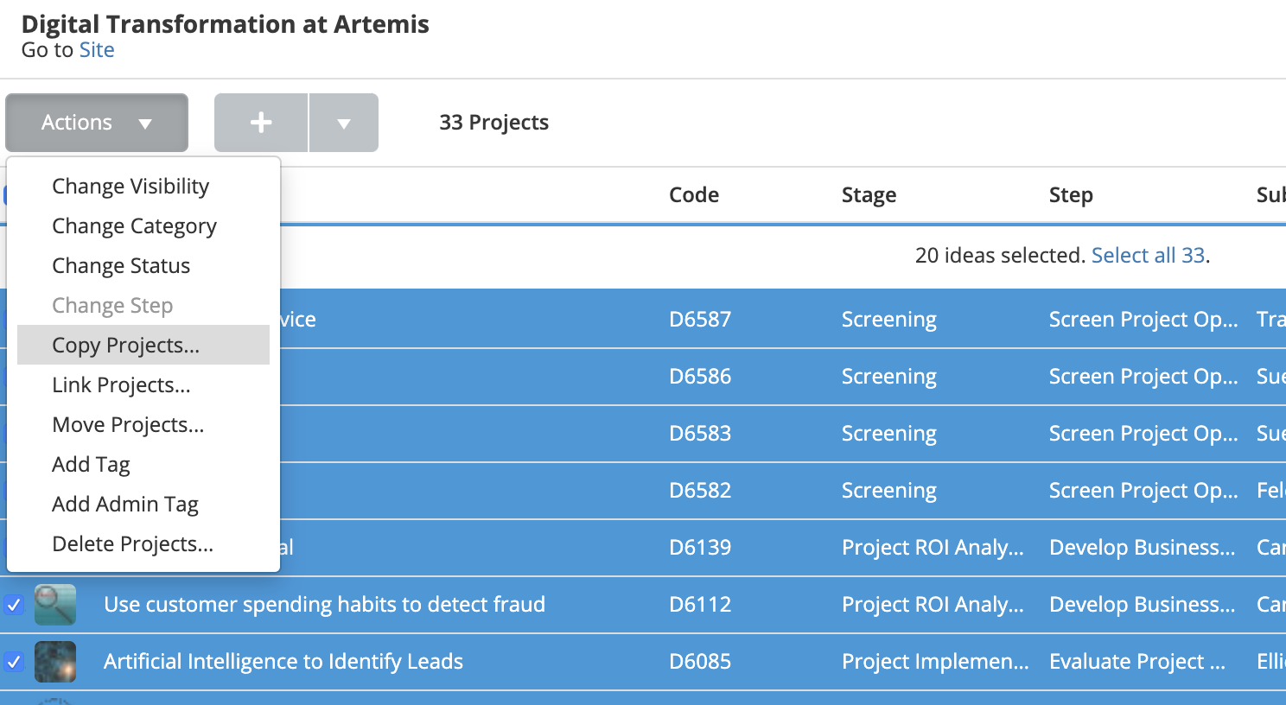Click the code D6112 cell
The width and height of the screenshot is (1286, 705).
click(700, 605)
